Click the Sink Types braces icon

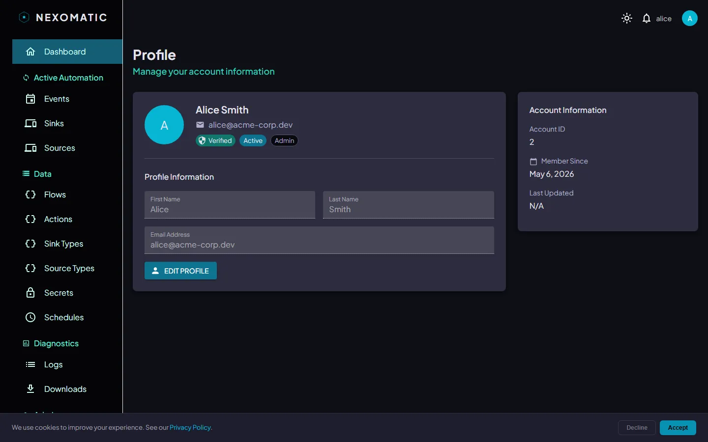(30, 244)
